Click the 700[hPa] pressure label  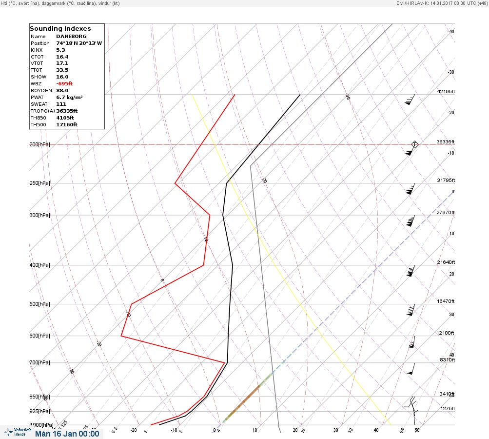(x=39, y=362)
